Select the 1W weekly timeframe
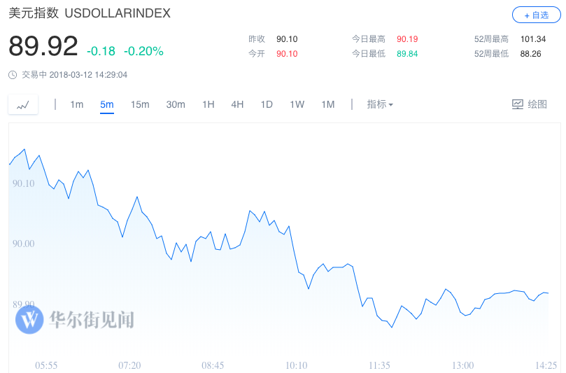Viewport: 566px width, 373px height. (297, 104)
